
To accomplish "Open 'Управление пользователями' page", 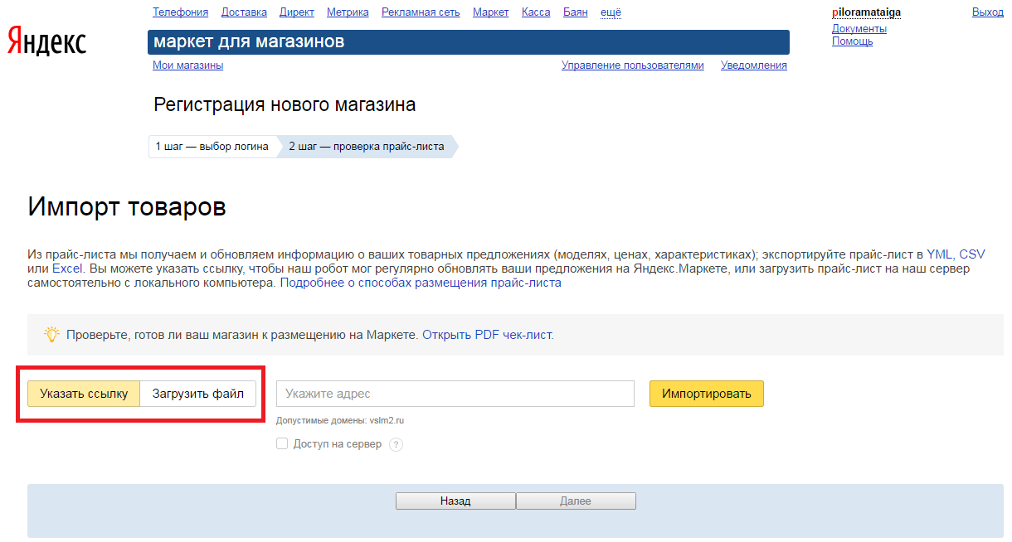I will (632, 65).
